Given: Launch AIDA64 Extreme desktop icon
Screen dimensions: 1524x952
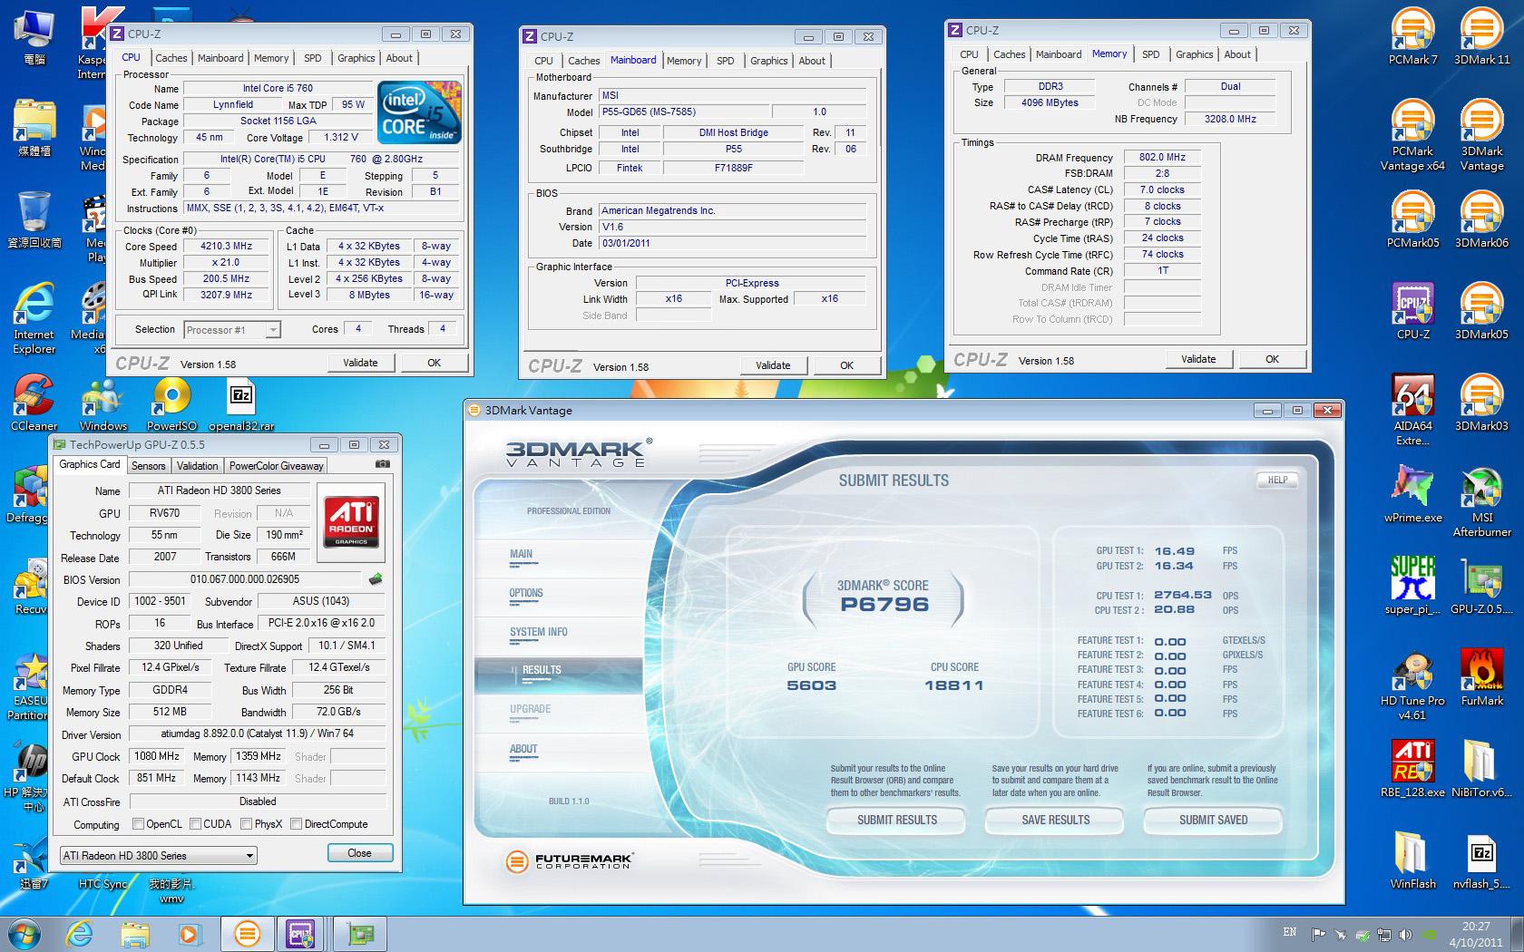Looking at the screenshot, I should click(x=1412, y=410).
